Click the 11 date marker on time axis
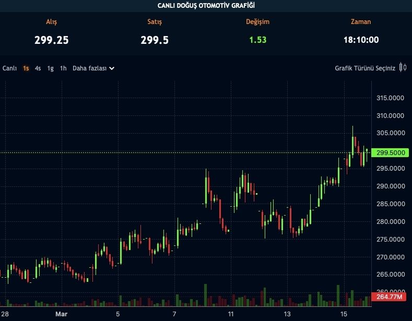Viewport: 412px width, 321px height. coord(230,314)
